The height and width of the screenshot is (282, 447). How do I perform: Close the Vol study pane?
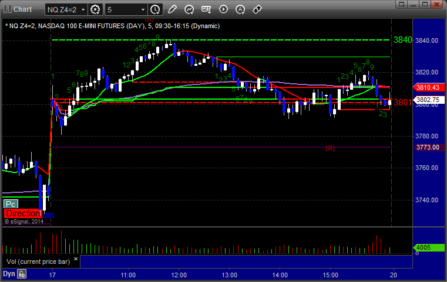click(x=76, y=259)
